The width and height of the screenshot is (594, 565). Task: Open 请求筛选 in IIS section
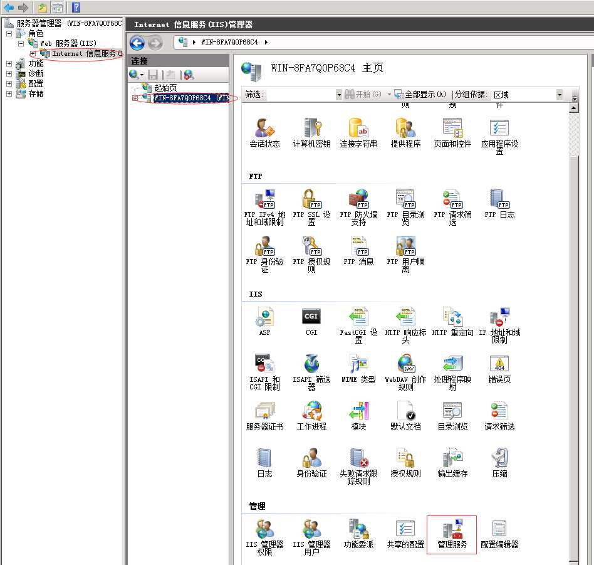pyautogui.click(x=499, y=416)
